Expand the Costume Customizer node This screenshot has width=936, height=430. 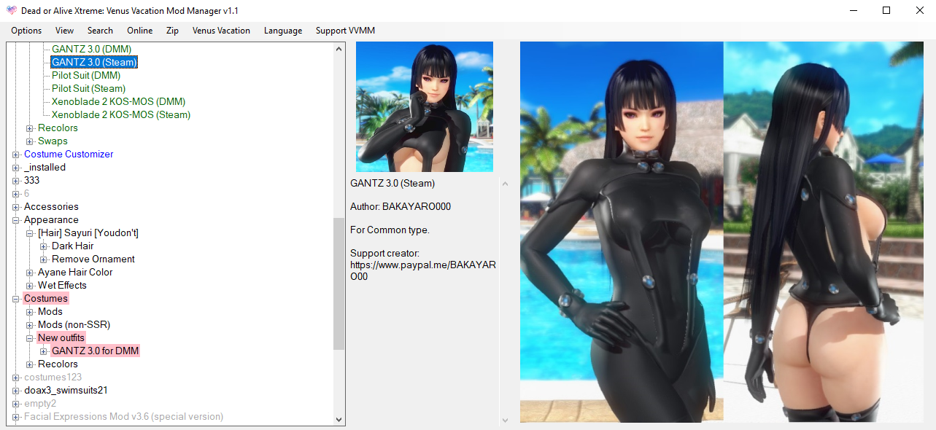point(16,155)
